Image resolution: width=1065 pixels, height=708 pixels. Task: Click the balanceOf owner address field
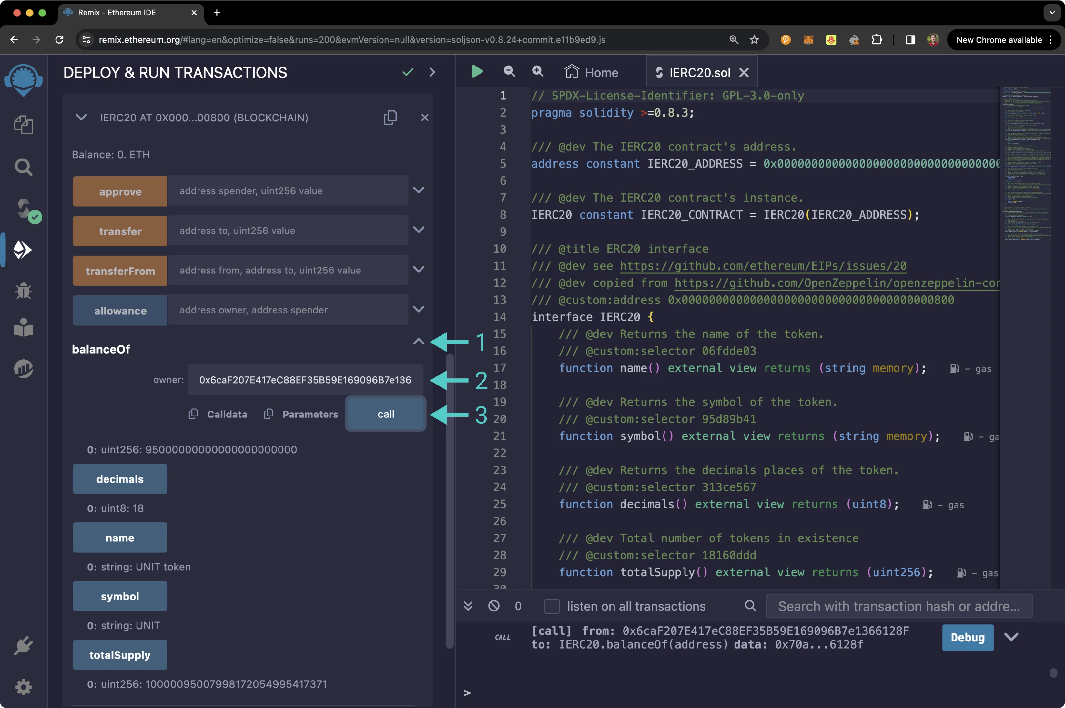click(306, 379)
